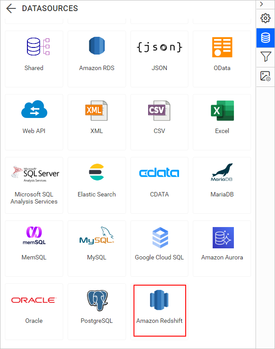Image resolution: width=275 pixels, height=349 pixels.
Task: Click the 'Shared' label text
Action: [34, 68]
